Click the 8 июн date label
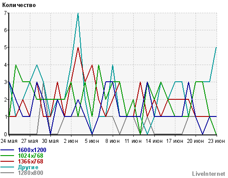 coord(113,141)
